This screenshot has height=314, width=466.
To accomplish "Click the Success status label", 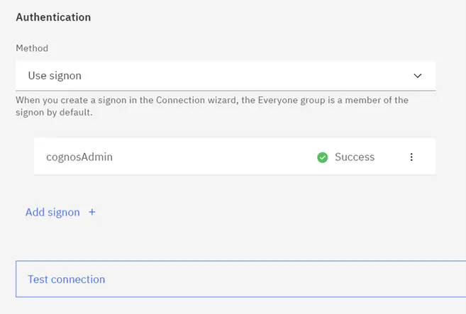I will [355, 157].
